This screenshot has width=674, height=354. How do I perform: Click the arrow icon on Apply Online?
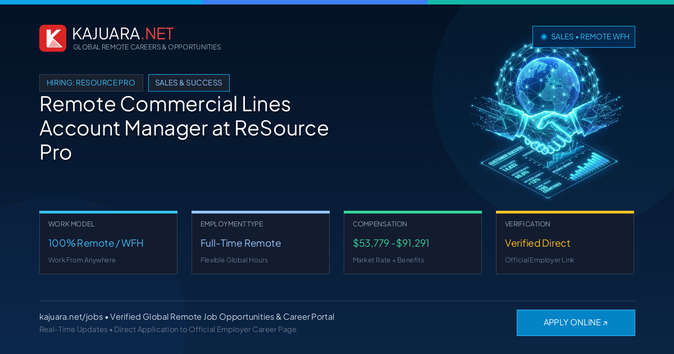pos(605,323)
